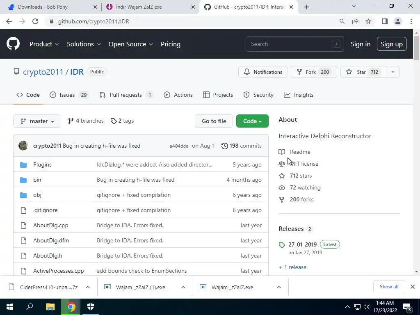The width and height of the screenshot is (420, 315).
Task: Expand Wajam _zZalZ.exe download options chevron
Action: coord(279,287)
